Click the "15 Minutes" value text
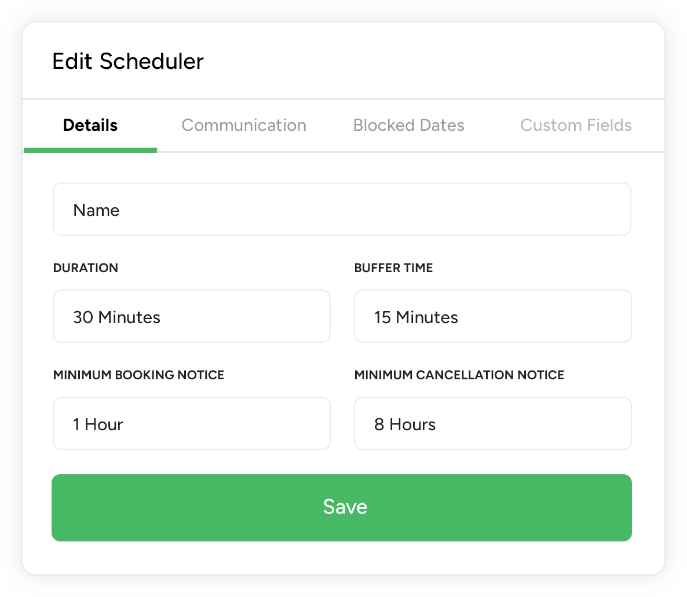687x597 pixels. [x=416, y=317]
